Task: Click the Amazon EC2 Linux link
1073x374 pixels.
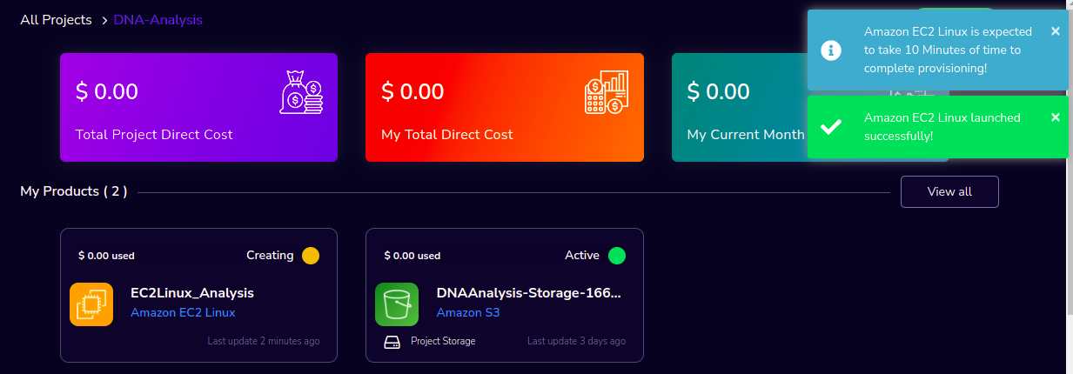Action: point(183,312)
